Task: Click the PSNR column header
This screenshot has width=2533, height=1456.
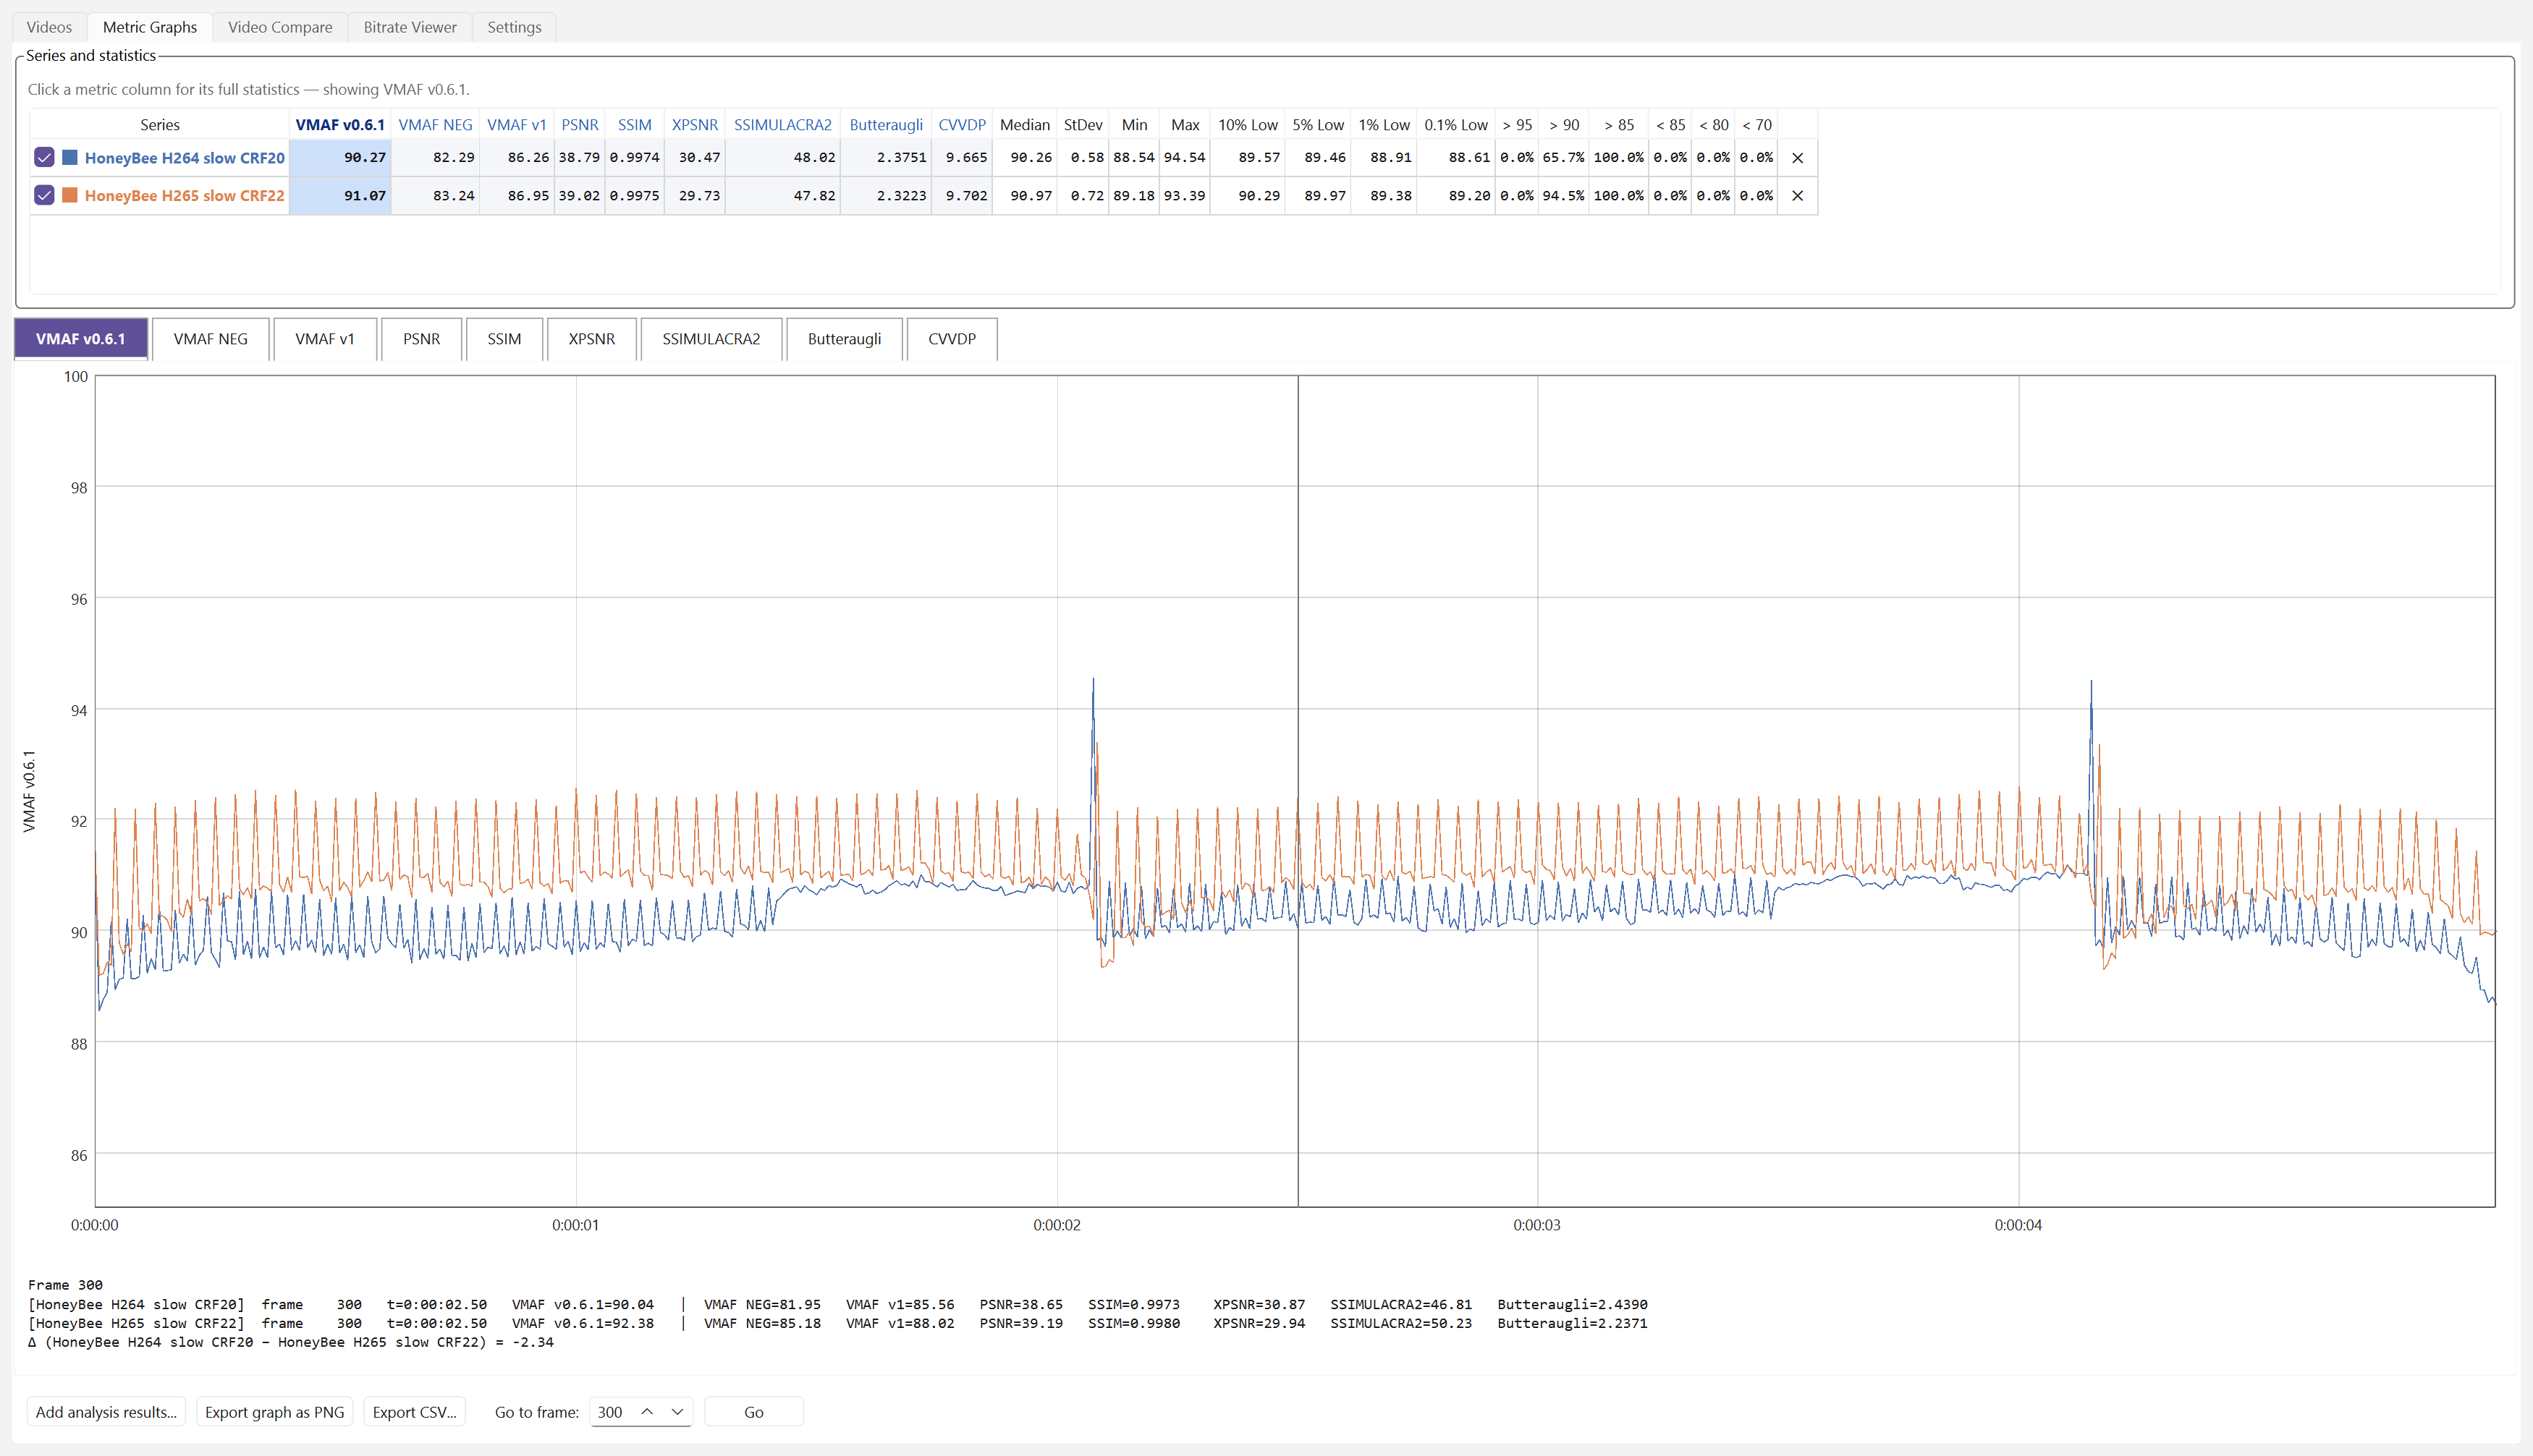Action: 580,125
